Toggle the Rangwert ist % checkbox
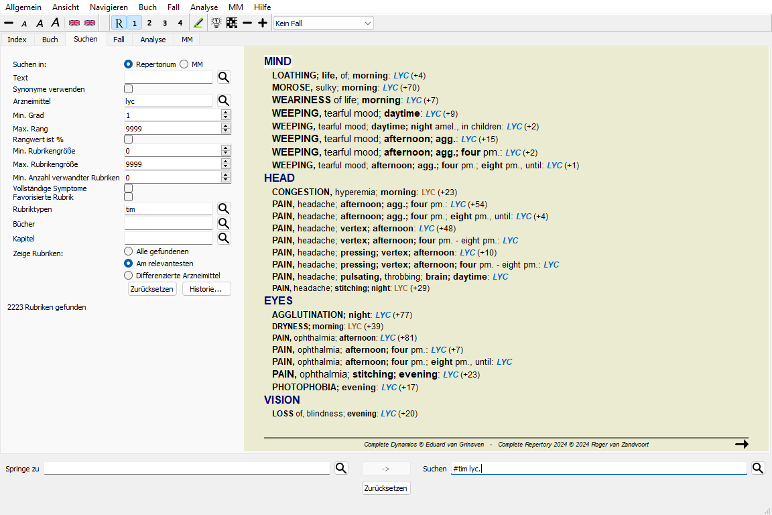Viewport: 772px width, 515px height. coord(129,139)
